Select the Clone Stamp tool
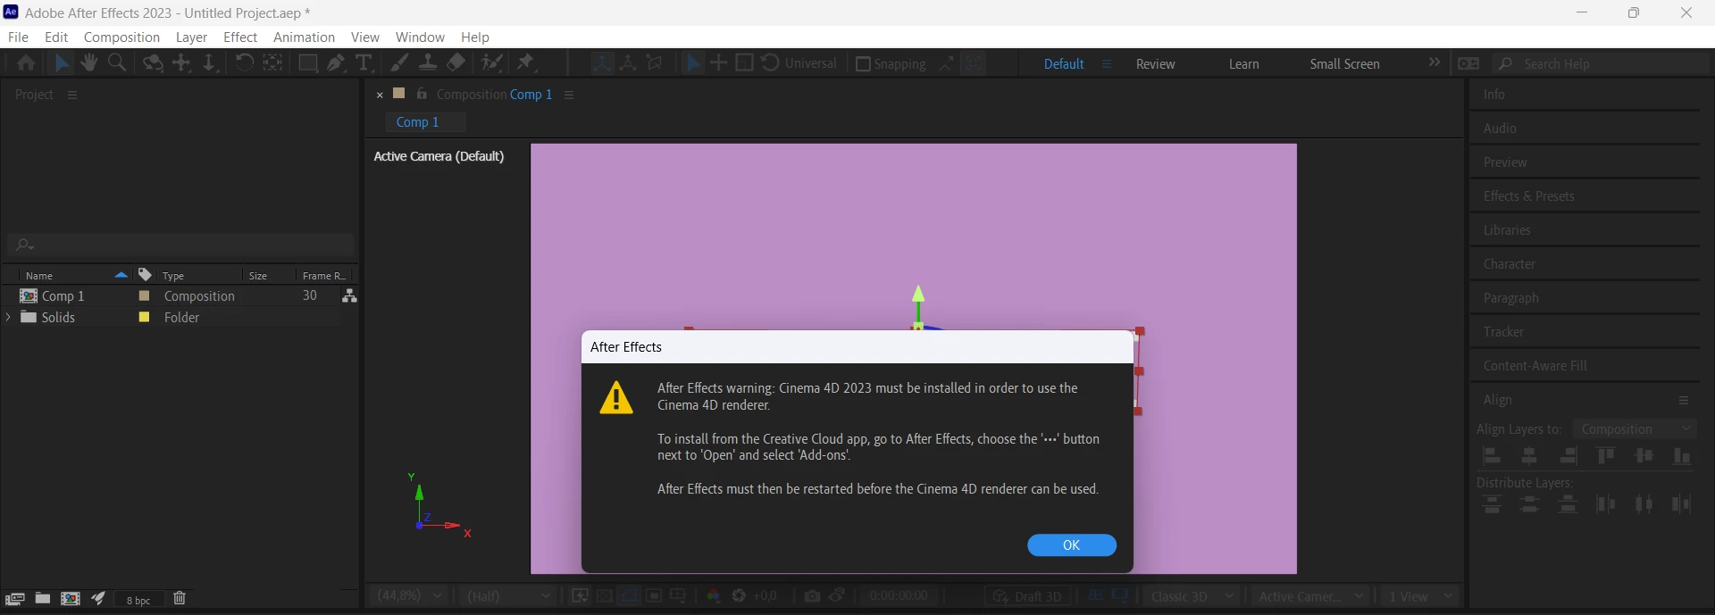This screenshot has width=1715, height=615. [428, 63]
